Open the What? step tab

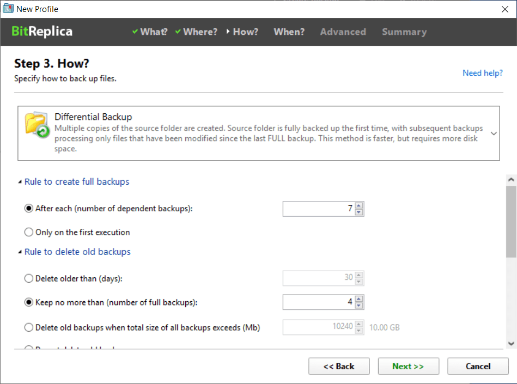pos(150,32)
